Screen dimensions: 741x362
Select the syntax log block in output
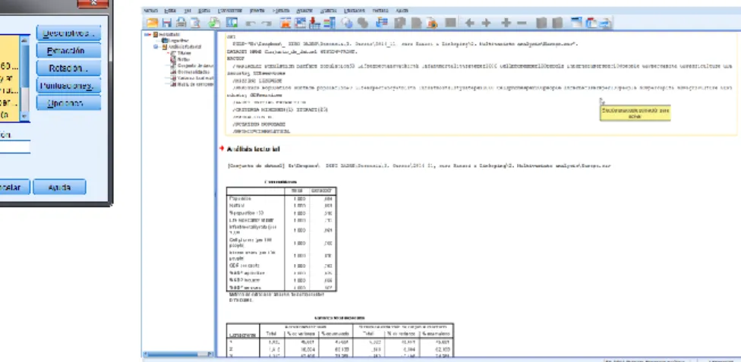(480, 84)
